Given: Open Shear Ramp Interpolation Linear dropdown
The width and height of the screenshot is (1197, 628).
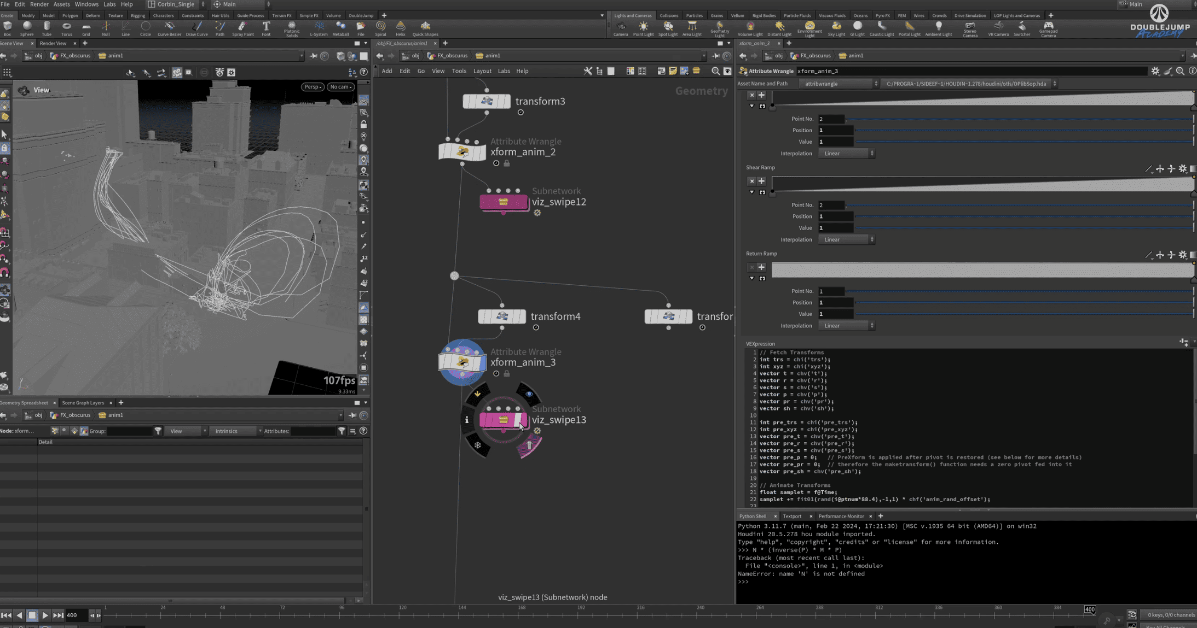Looking at the screenshot, I should (x=847, y=239).
